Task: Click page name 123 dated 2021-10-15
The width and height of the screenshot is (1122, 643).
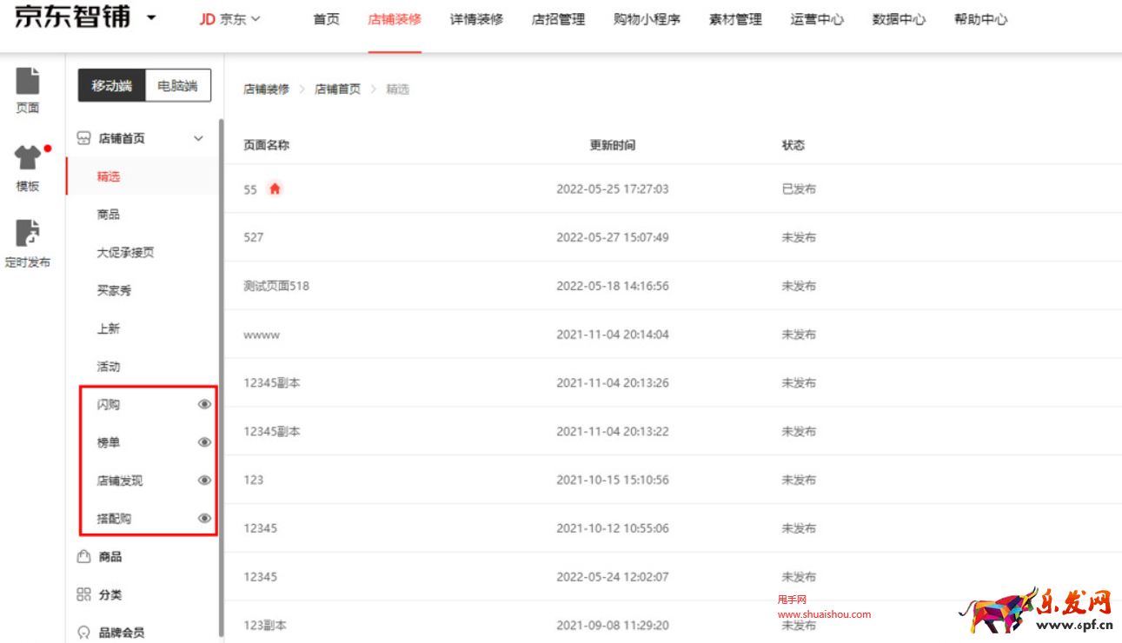Action: pos(254,480)
